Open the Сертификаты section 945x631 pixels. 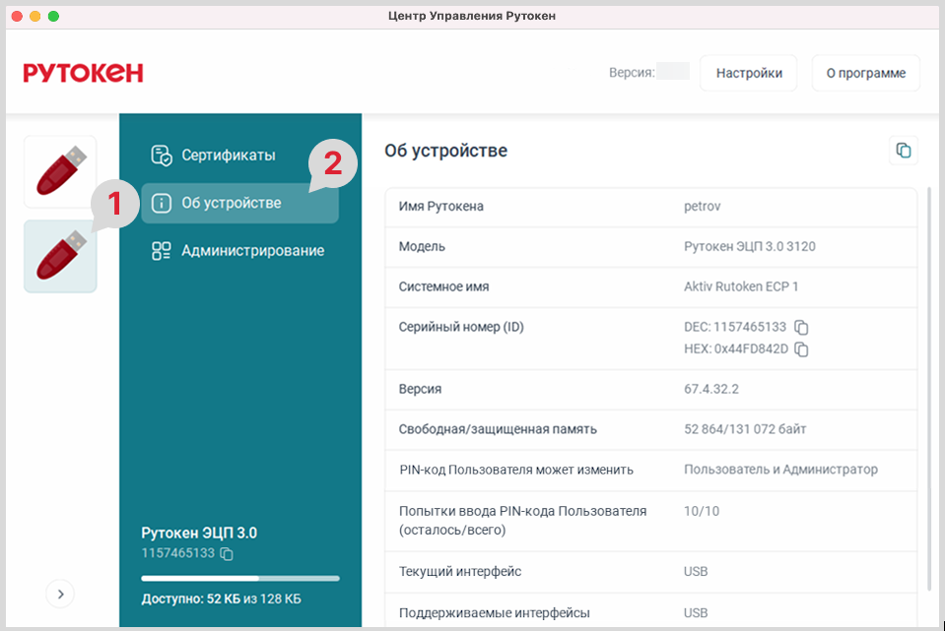pyautogui.click(x=227, y=156)
